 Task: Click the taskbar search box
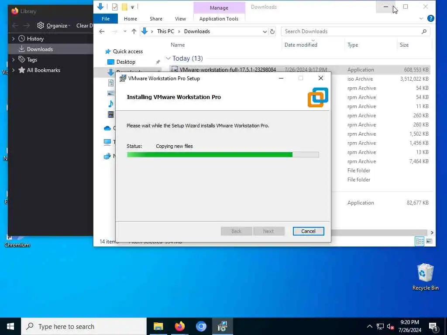84,326
